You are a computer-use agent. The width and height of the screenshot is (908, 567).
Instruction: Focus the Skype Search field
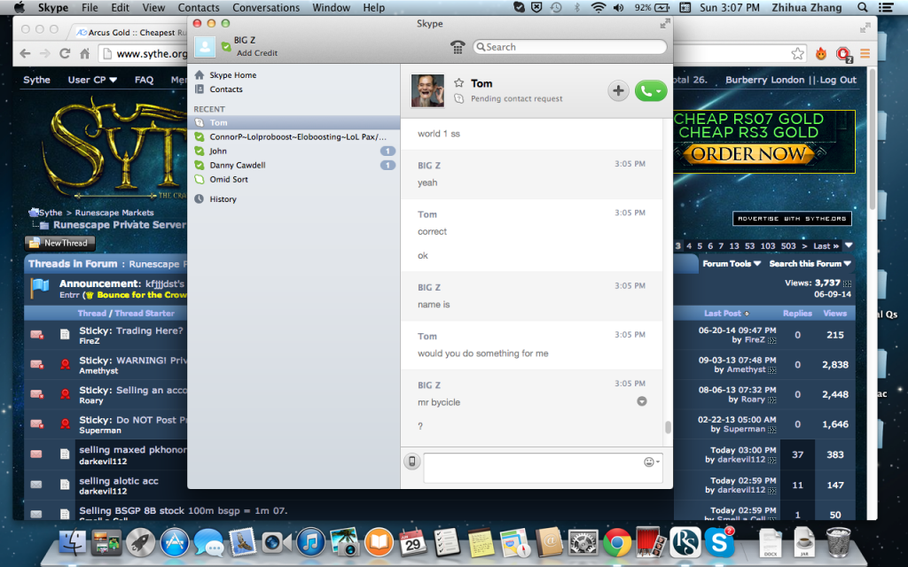tap(570, 47)
